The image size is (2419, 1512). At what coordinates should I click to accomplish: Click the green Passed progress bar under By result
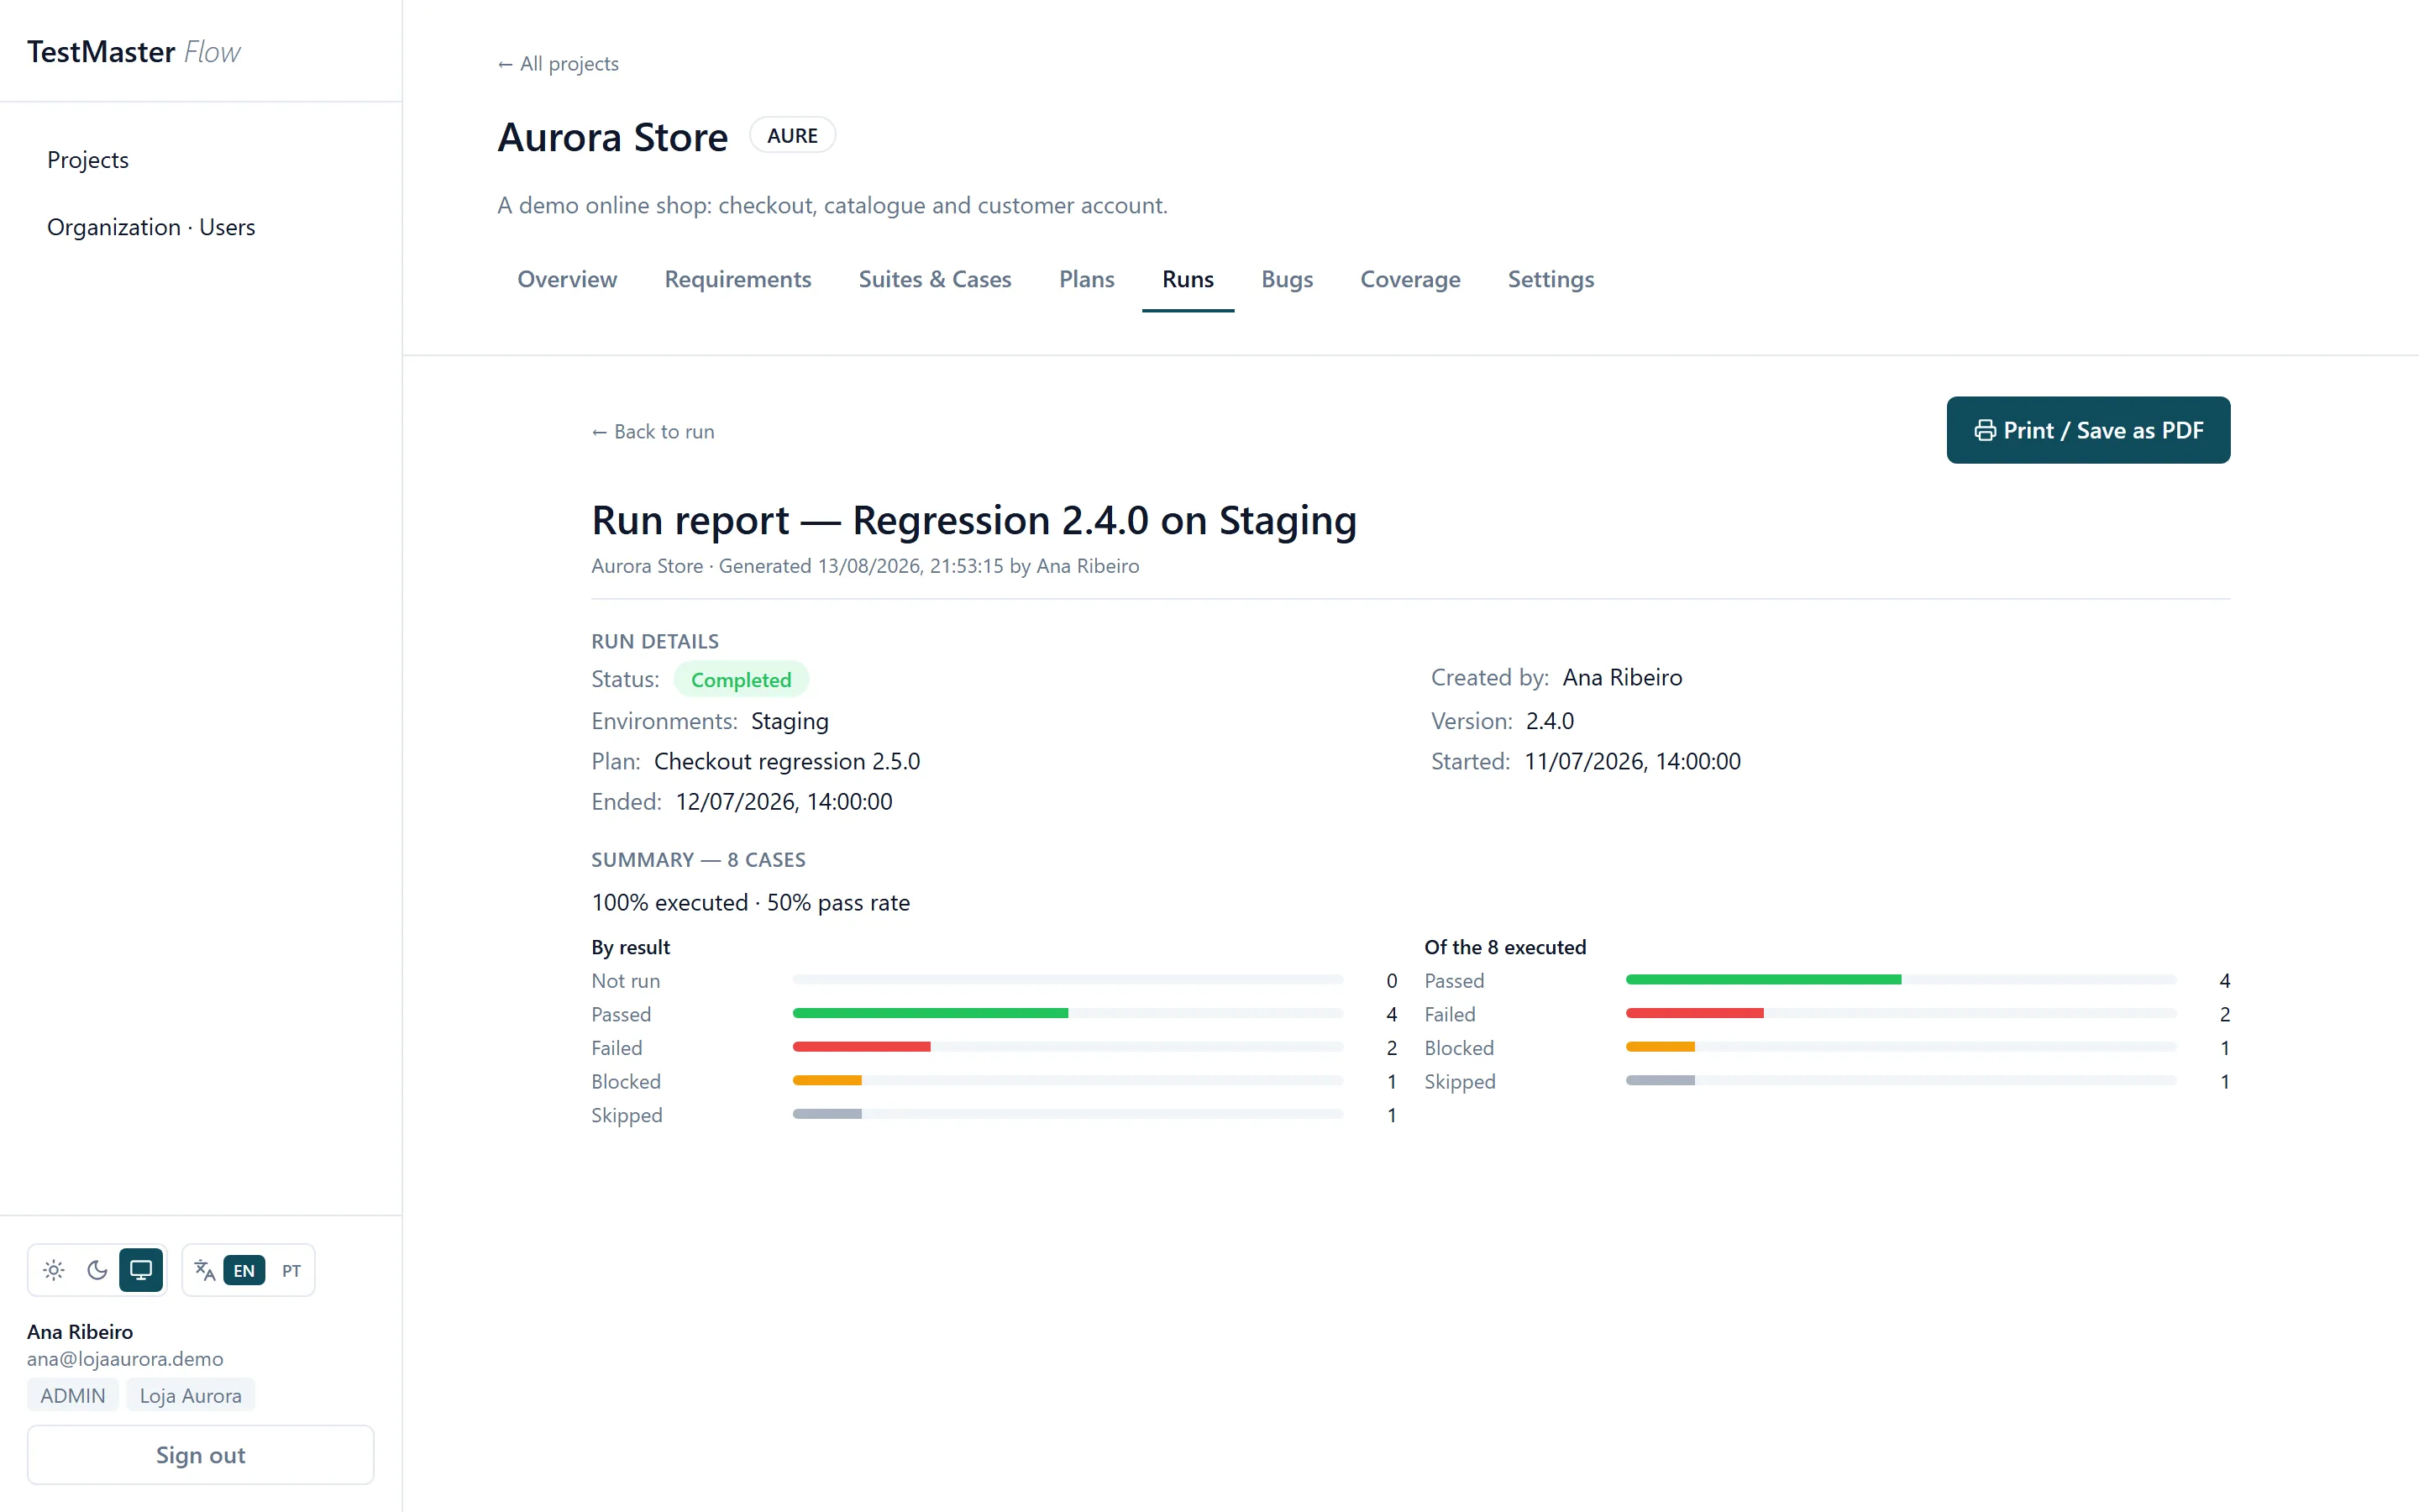pyautogui.click(x=930, y=1013)
